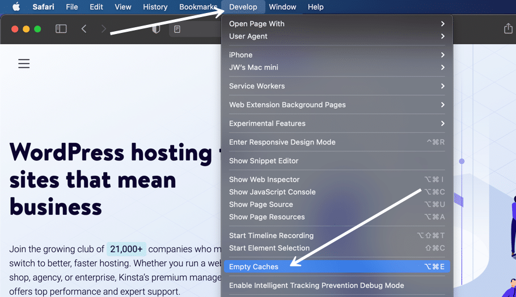Choose Start Element Selection

(x=337, y=248)
